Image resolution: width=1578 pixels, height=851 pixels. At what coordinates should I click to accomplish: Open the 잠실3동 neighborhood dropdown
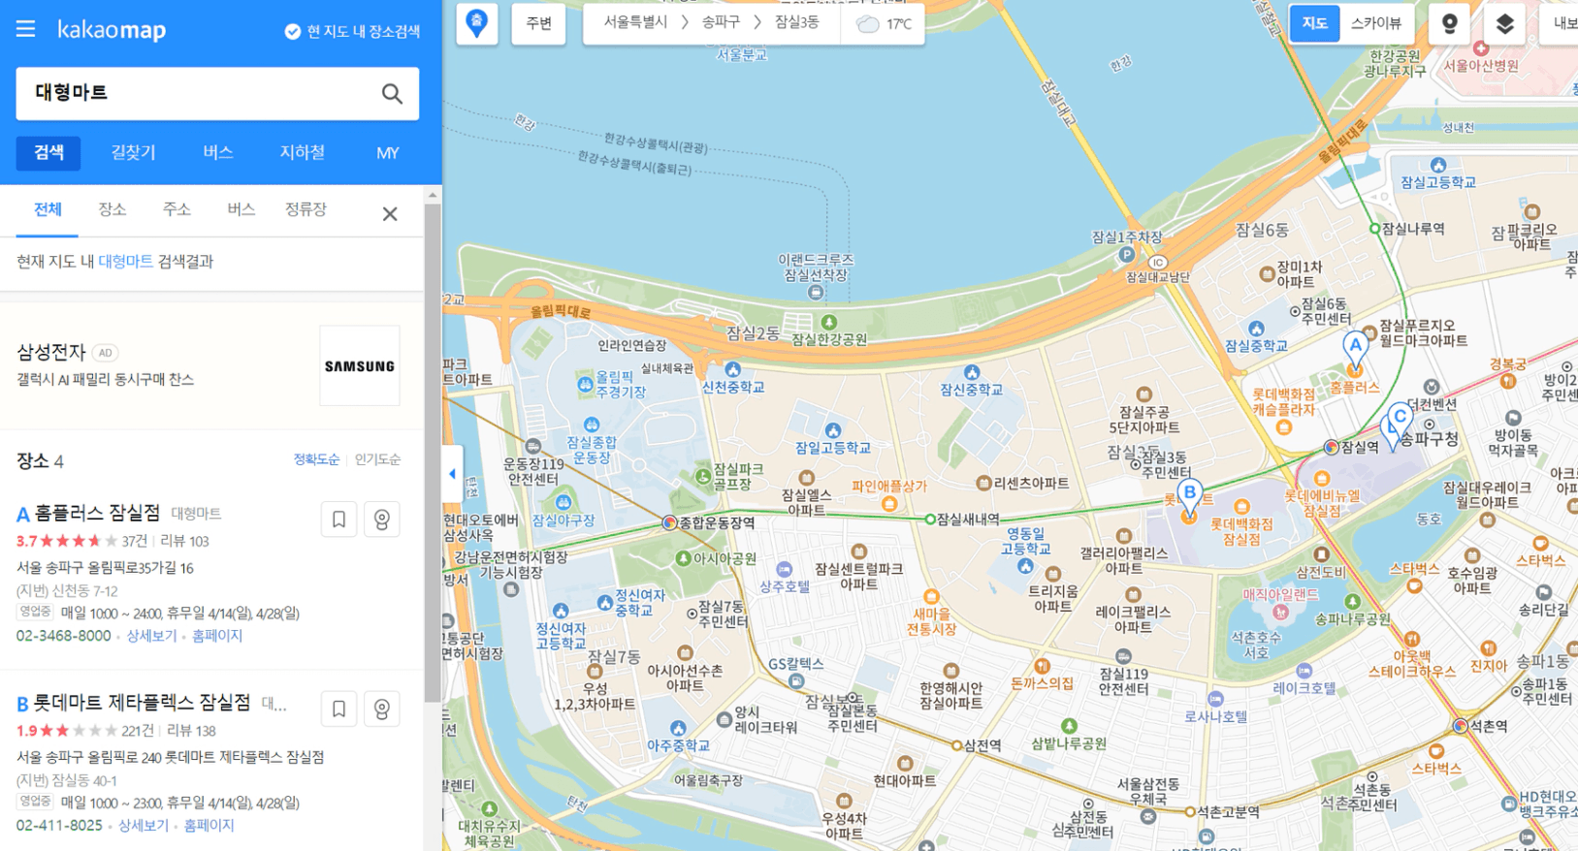[x=797, y=22]
